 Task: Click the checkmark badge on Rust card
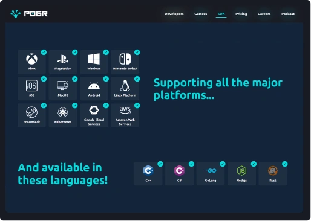[285, 164]
